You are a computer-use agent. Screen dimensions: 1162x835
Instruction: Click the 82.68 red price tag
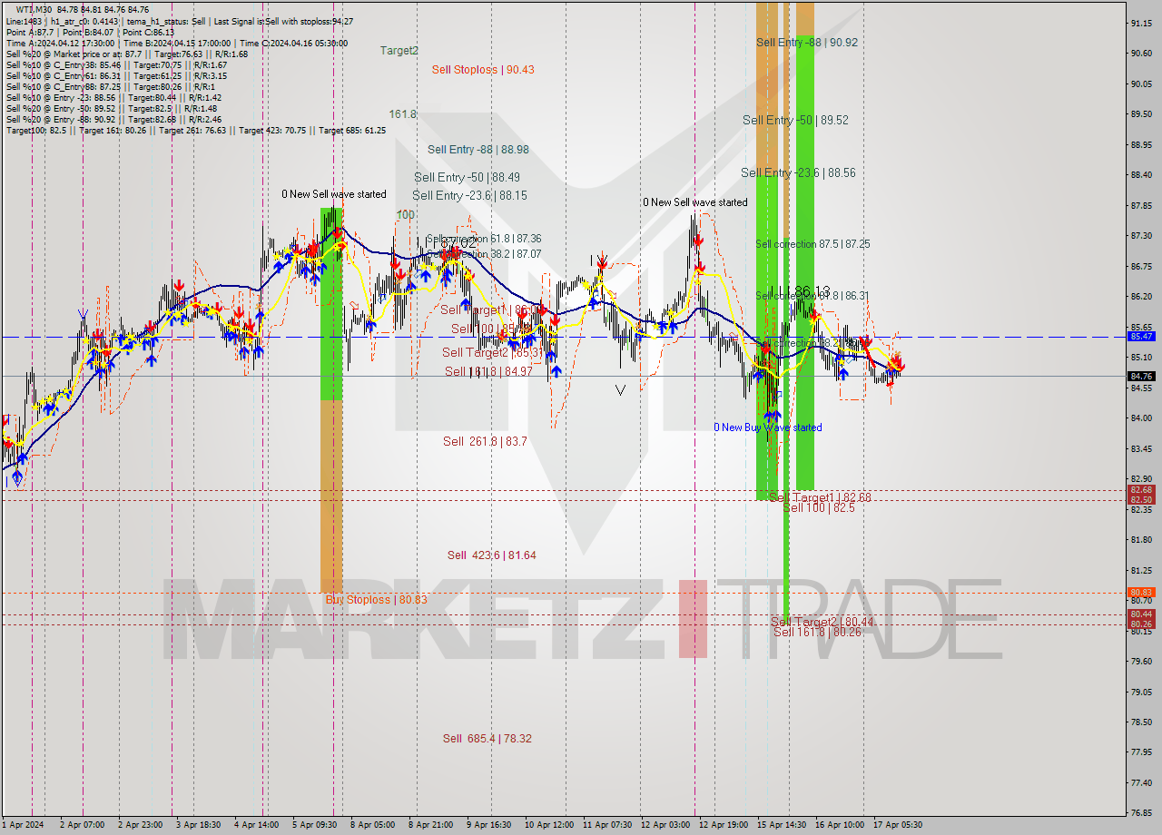click(x=1141, y=490)
